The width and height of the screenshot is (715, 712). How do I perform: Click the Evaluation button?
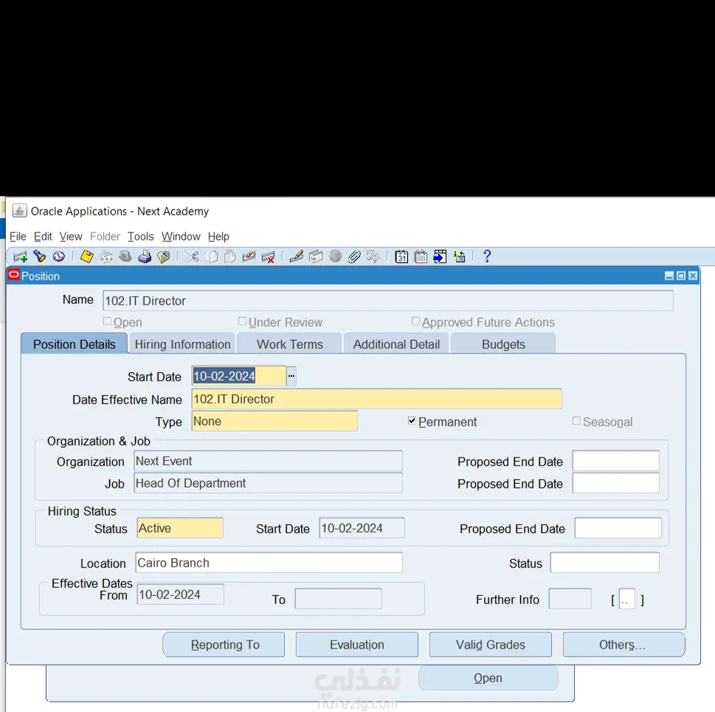357,645
